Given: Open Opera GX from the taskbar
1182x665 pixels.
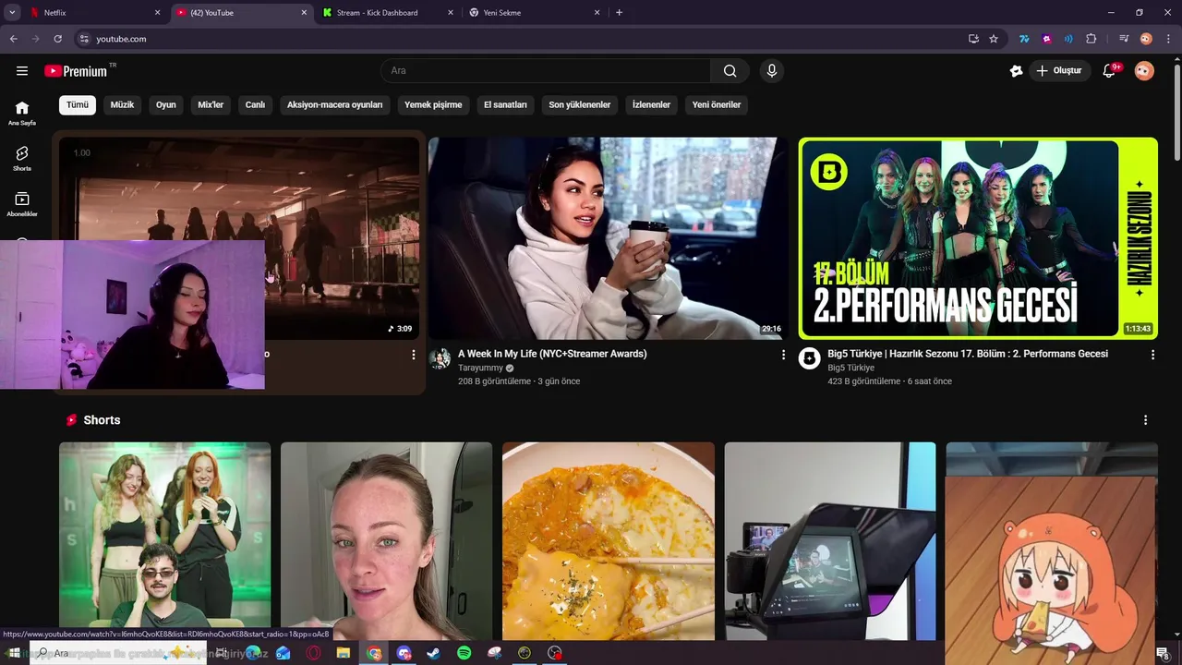Looking at the screenshot, I should coord(313,653).
